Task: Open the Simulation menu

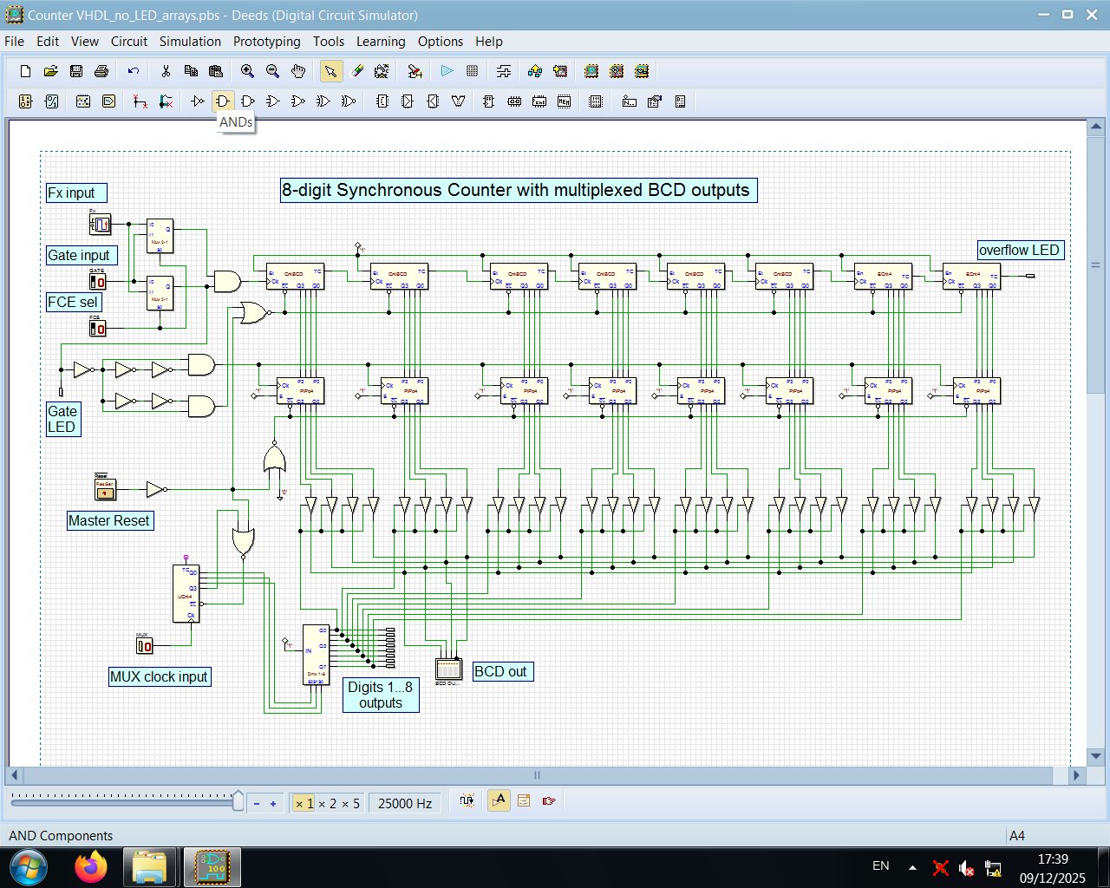Action: [x=191, y=41]
